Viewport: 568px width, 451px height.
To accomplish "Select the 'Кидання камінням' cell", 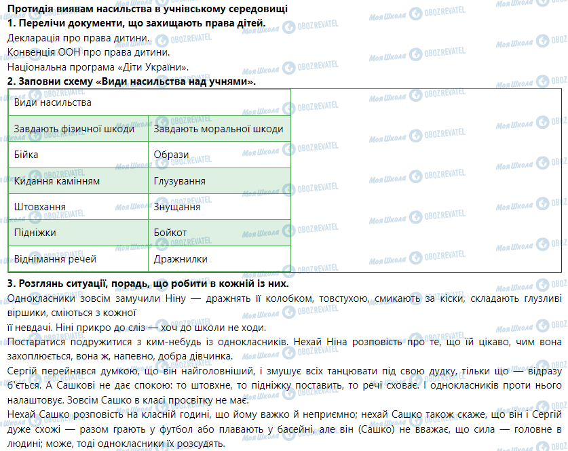I will click(57, 181).
